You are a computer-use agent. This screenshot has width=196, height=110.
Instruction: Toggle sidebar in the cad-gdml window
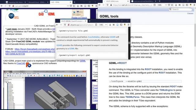[89, 6]
